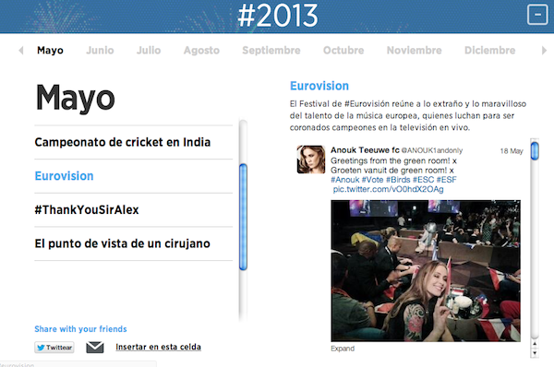This screenshot has width=554, height=367.
Task: Switch to the Julio month tab
Action: click(149, 51)
